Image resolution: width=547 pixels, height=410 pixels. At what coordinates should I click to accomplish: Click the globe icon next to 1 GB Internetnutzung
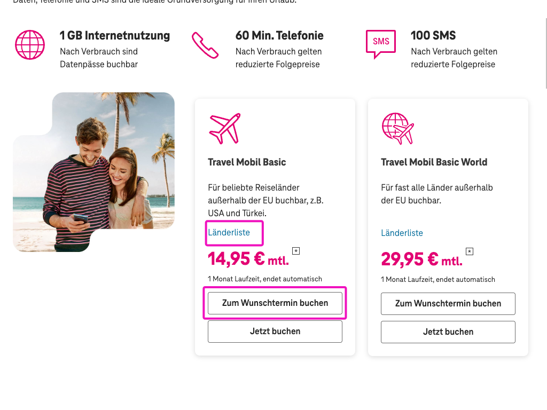[29, 44]
